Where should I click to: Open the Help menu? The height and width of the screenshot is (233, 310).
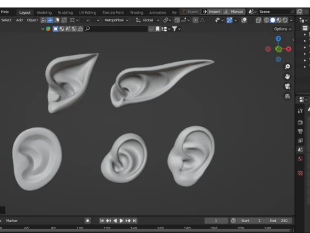[x=5, y=12]
